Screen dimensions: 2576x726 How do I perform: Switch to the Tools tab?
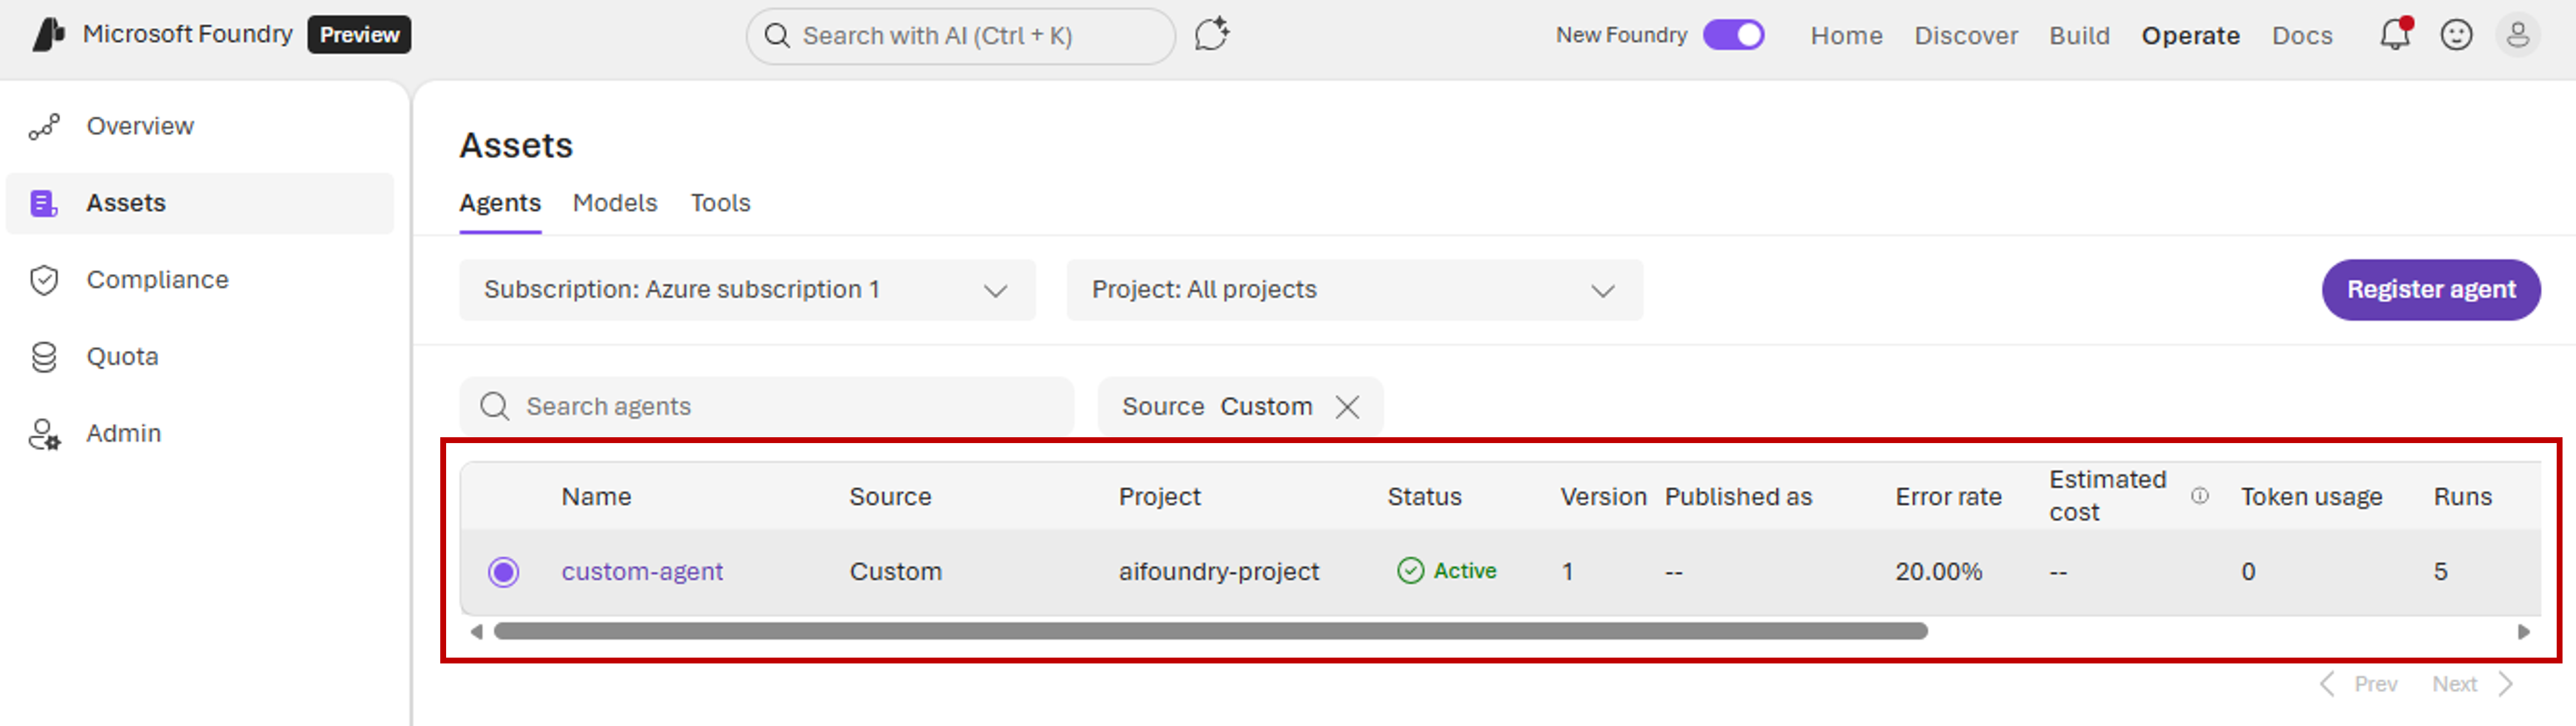(x=720, y=203)
